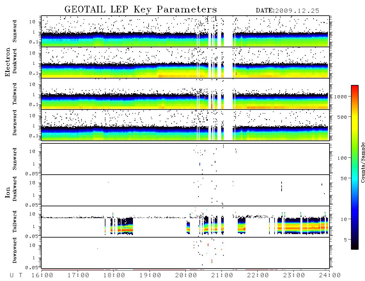Click the Electron Dawnward spectrogram panel

point(185,125)
